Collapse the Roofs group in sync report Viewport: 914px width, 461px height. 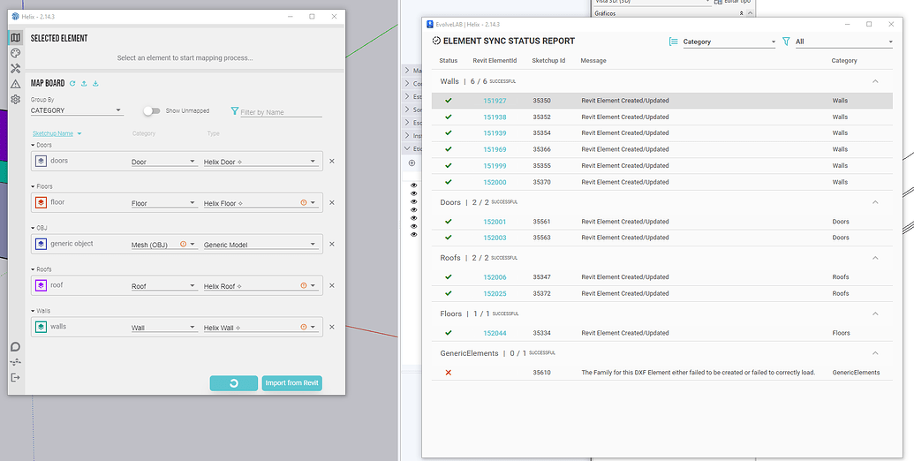click(x=875, y=258)
